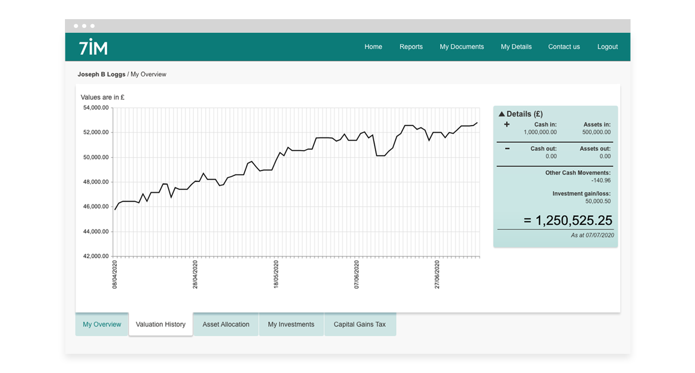This screenshot has height=373, width=695.
Task: Click the 28/04/2020 x-axis date label
Action: tap(195, 274)
